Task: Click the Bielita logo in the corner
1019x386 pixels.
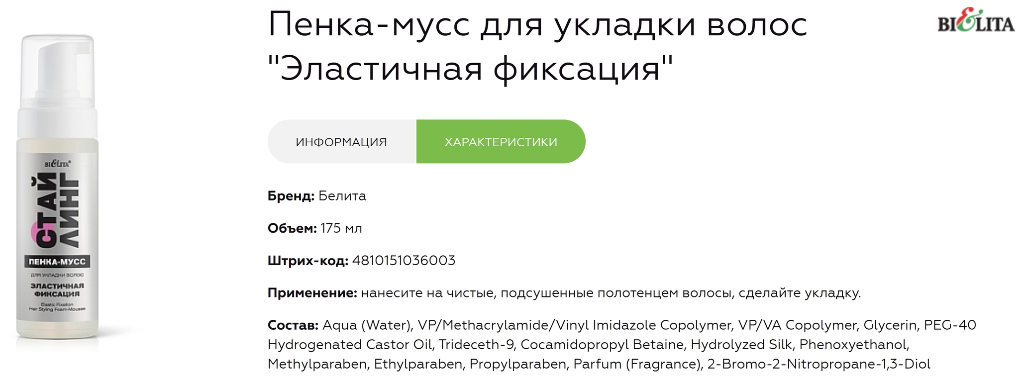Action: (x=976, y=21)
